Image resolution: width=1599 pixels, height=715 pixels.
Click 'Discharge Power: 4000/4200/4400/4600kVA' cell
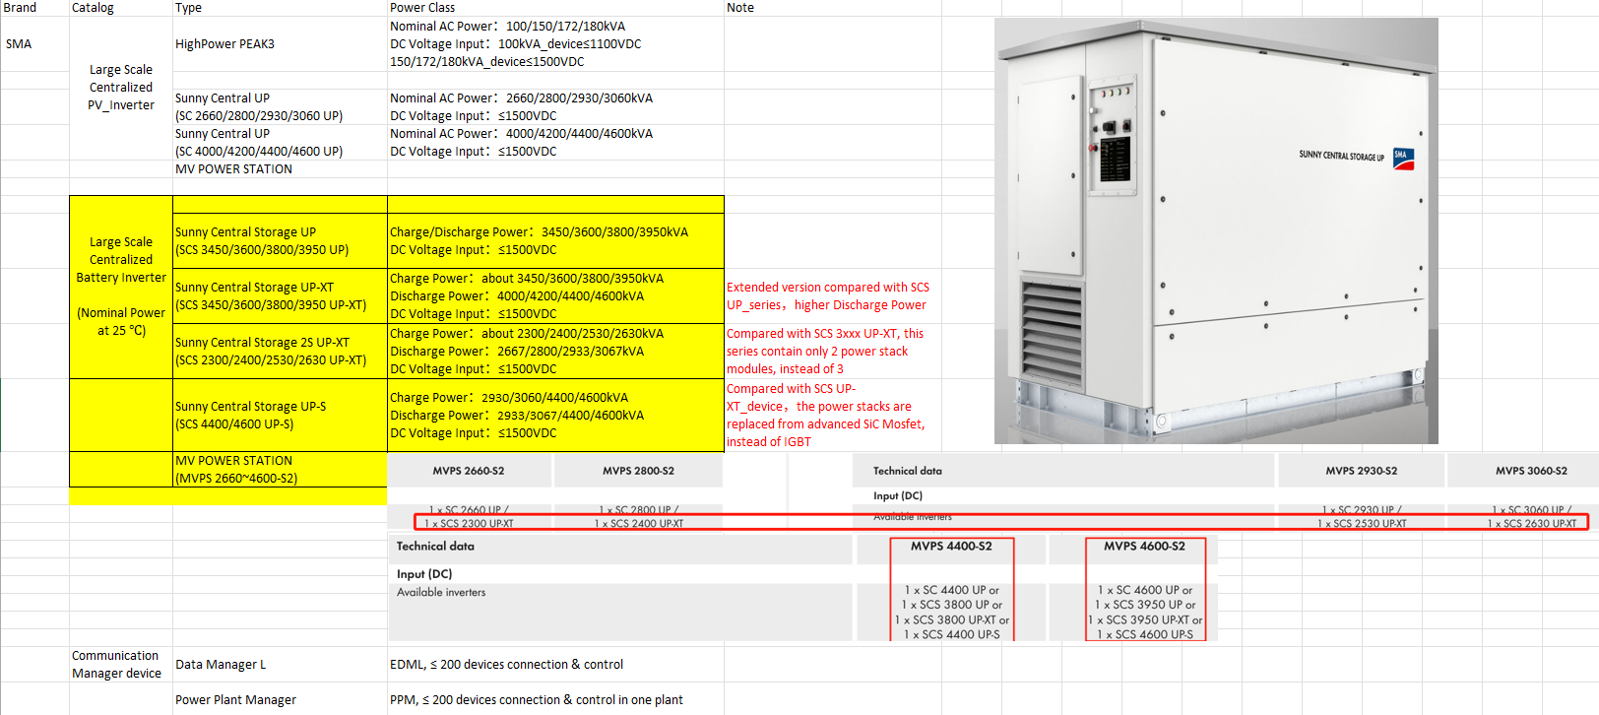point(517,296)
